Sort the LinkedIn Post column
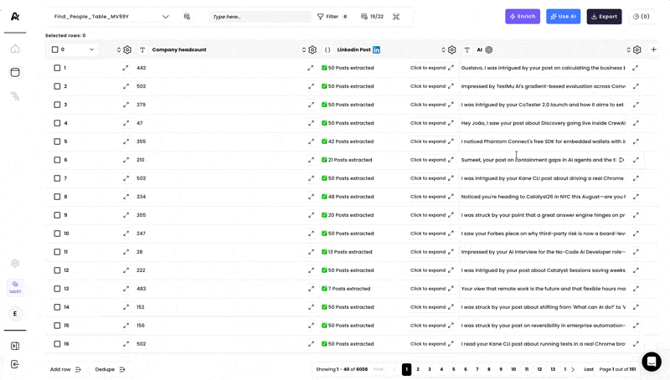Screen dimensions: 670x380 point(444,50)
